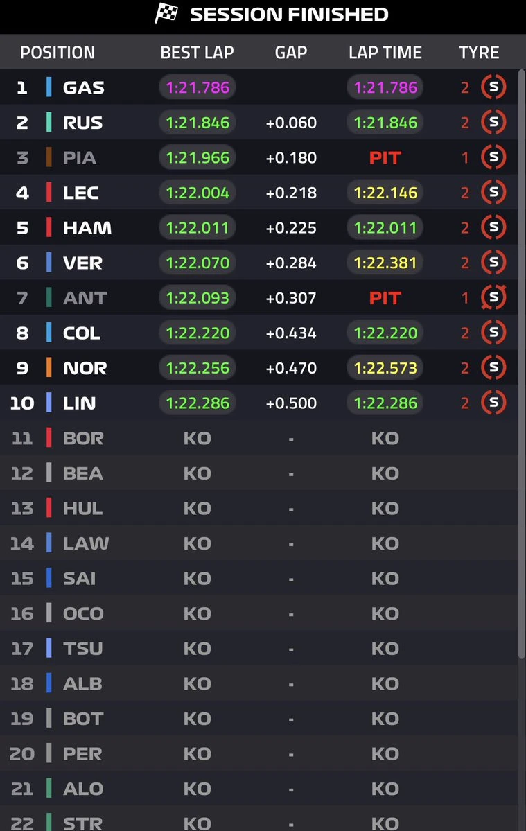Screen dimensions: 526x831
Task: Click RUS soft tyre icon
Action: tap(493, 122)
